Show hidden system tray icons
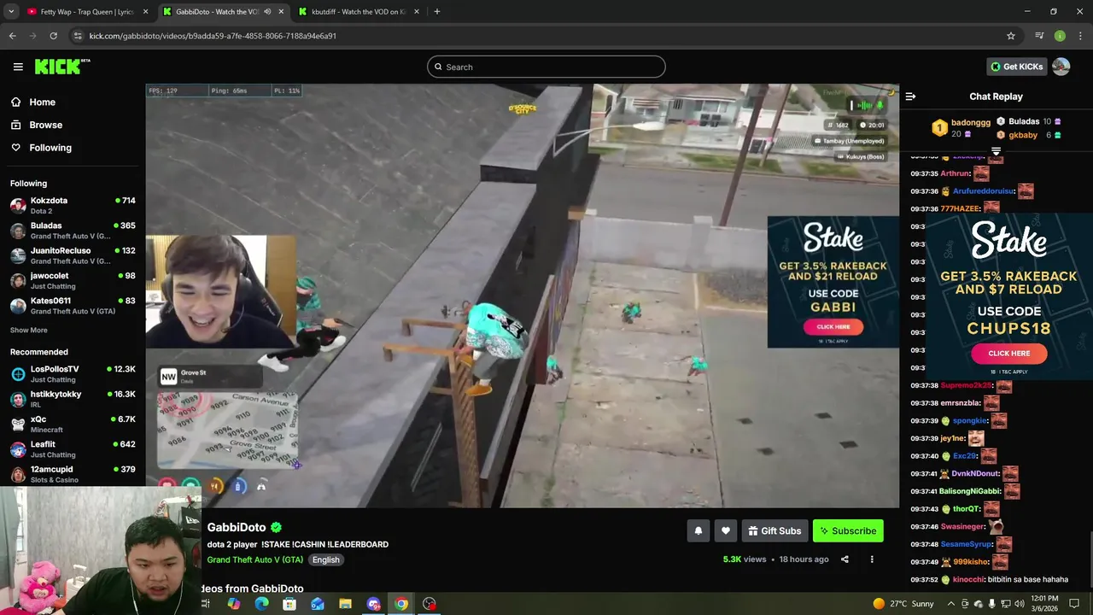The width and height of the screenshot is (1093, 615). pyautogui.click(x=950, y=604)
